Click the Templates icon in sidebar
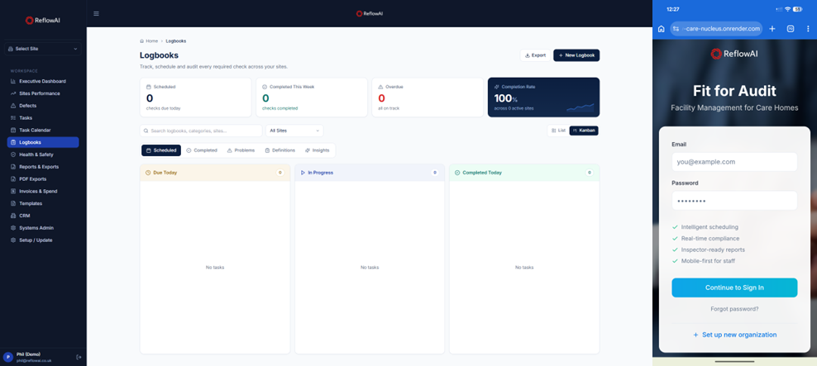Image resolution: width=817 pixels, height=366 pixels. click(13, 203)
